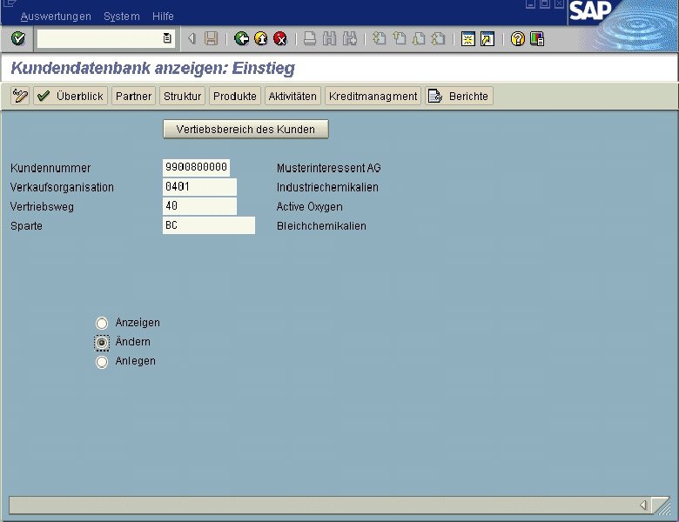This screenshot has width=679, height=522.
Task: Select the Ändern radio button
Action: [x=102, y=343]
